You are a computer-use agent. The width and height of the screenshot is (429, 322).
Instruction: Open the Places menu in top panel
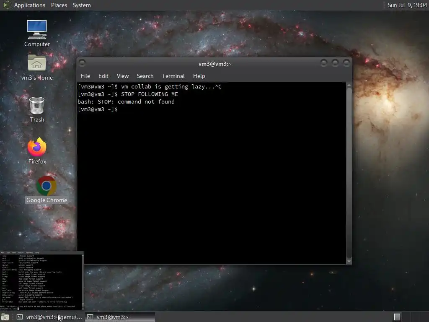coord(59,5)
